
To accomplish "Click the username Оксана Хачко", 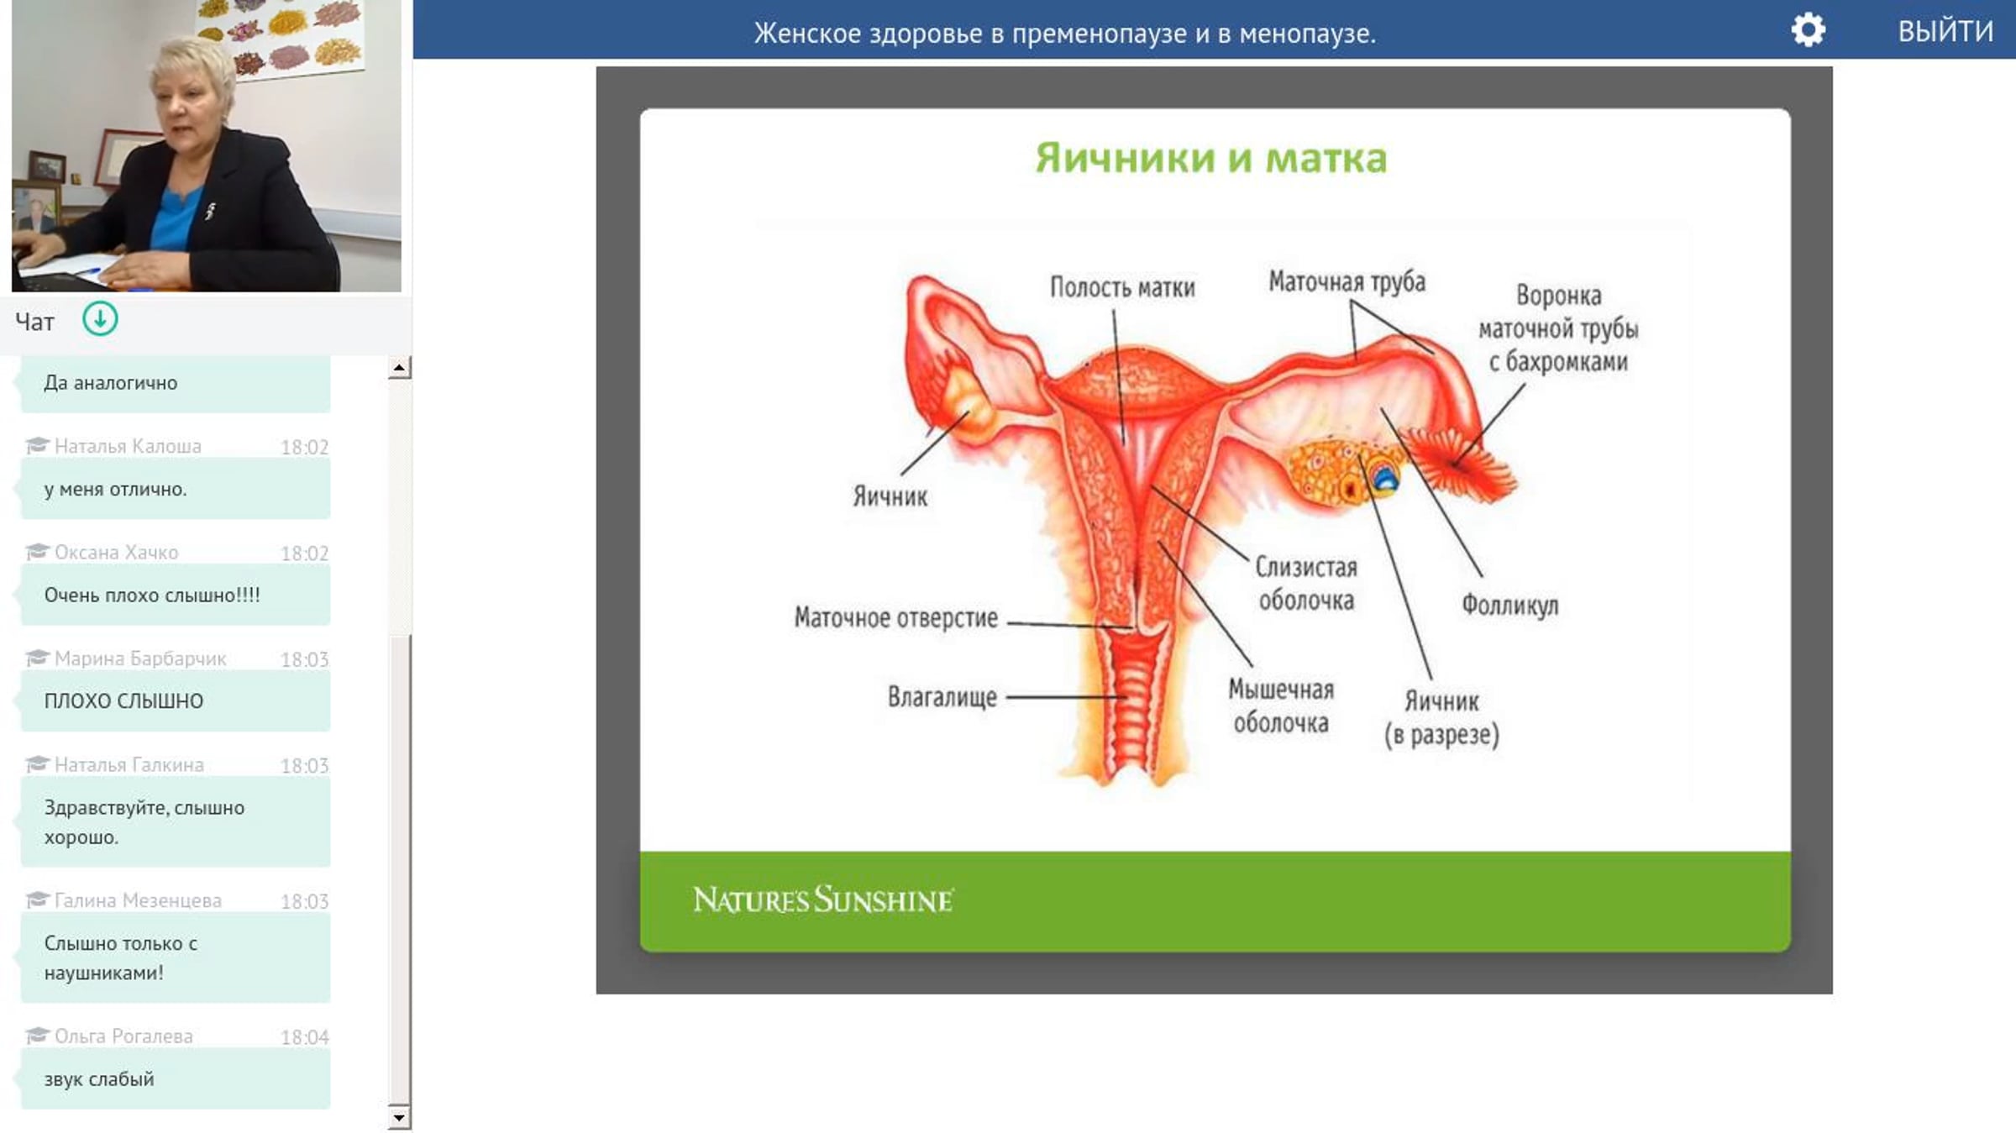I will tap(117, 552).
